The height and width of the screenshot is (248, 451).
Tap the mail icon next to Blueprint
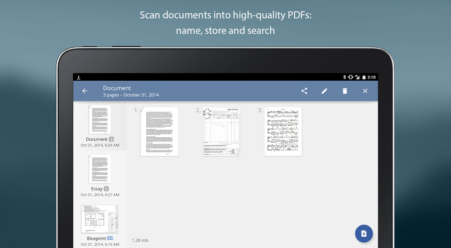pos(110,238)
